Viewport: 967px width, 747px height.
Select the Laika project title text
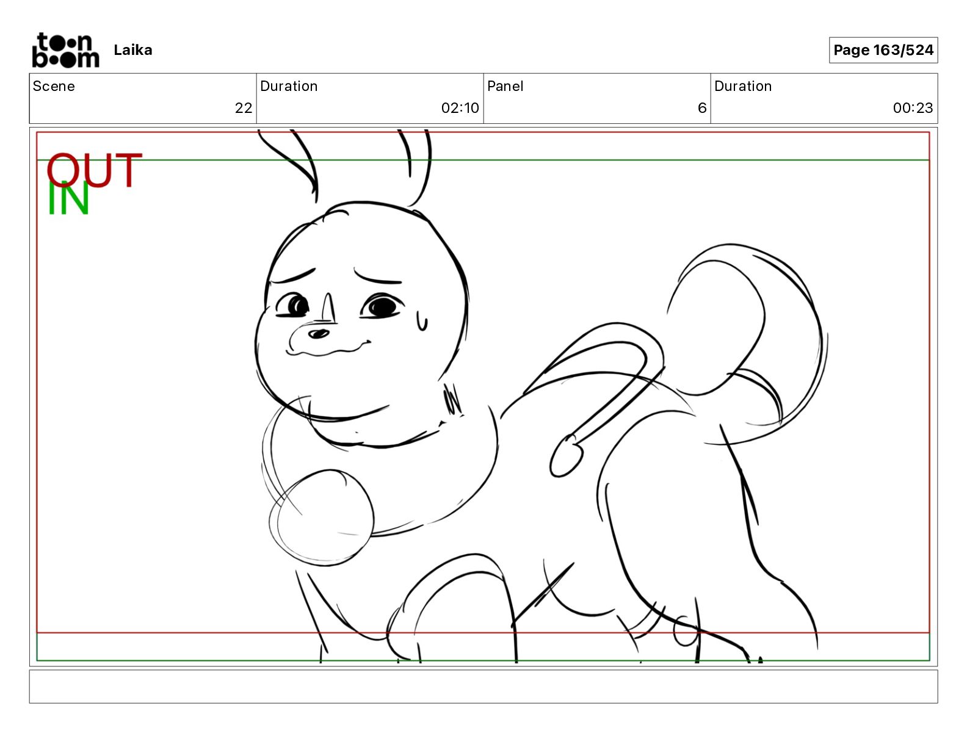[132, 50]
